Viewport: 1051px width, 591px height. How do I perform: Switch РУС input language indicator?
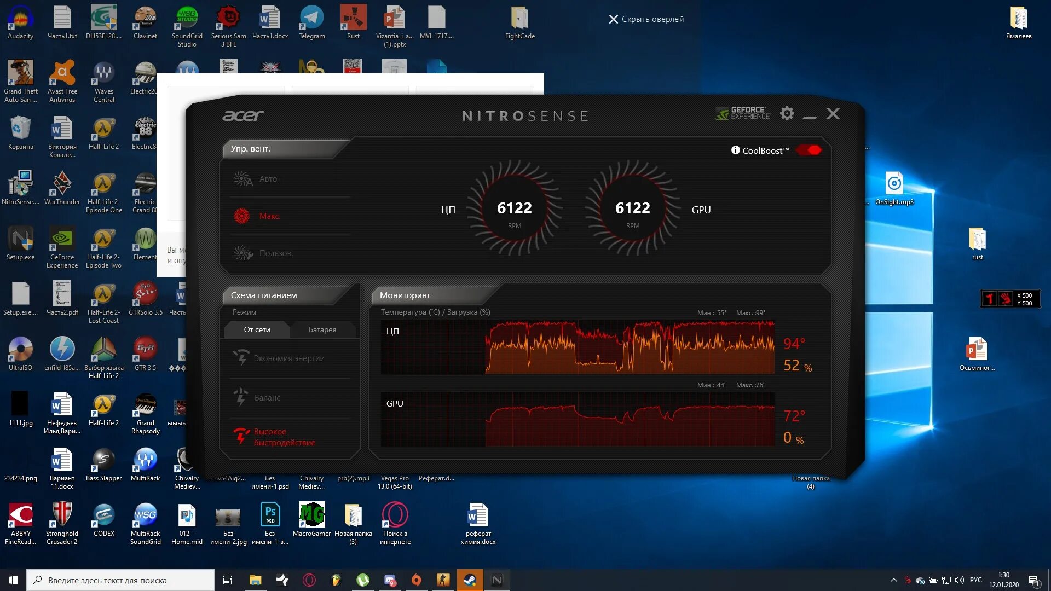click(976, 580)
